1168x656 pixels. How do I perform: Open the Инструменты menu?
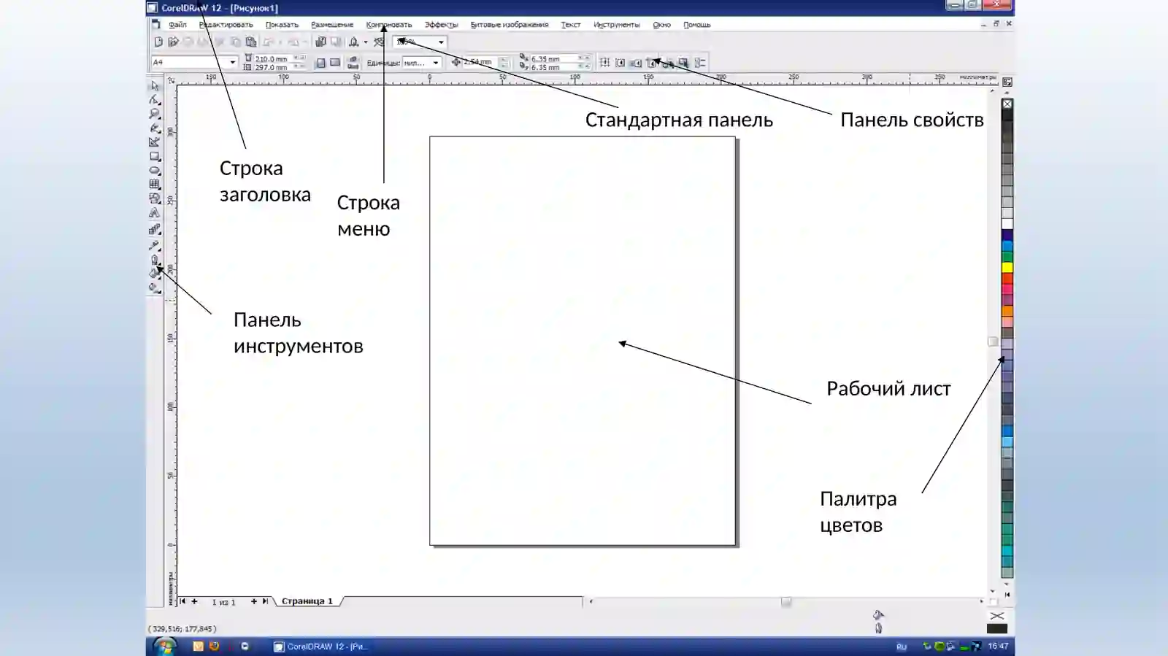[x=617, y=25]
